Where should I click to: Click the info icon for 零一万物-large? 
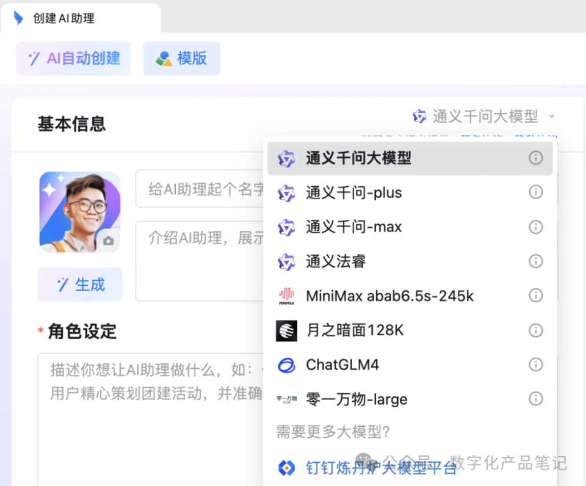pyautogui.click(x=535, y=399)
